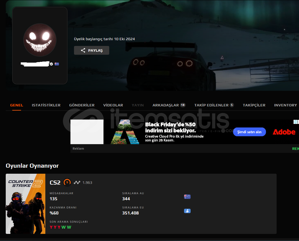This screenshot has width=299, height=241.
Task: Click the 1.963 ELO value
Action: (x=87, y=182)
